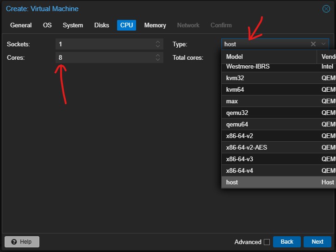Screen dimensions: 336x252
Task: Select the OS tab
Action: [x=47, y=25]
